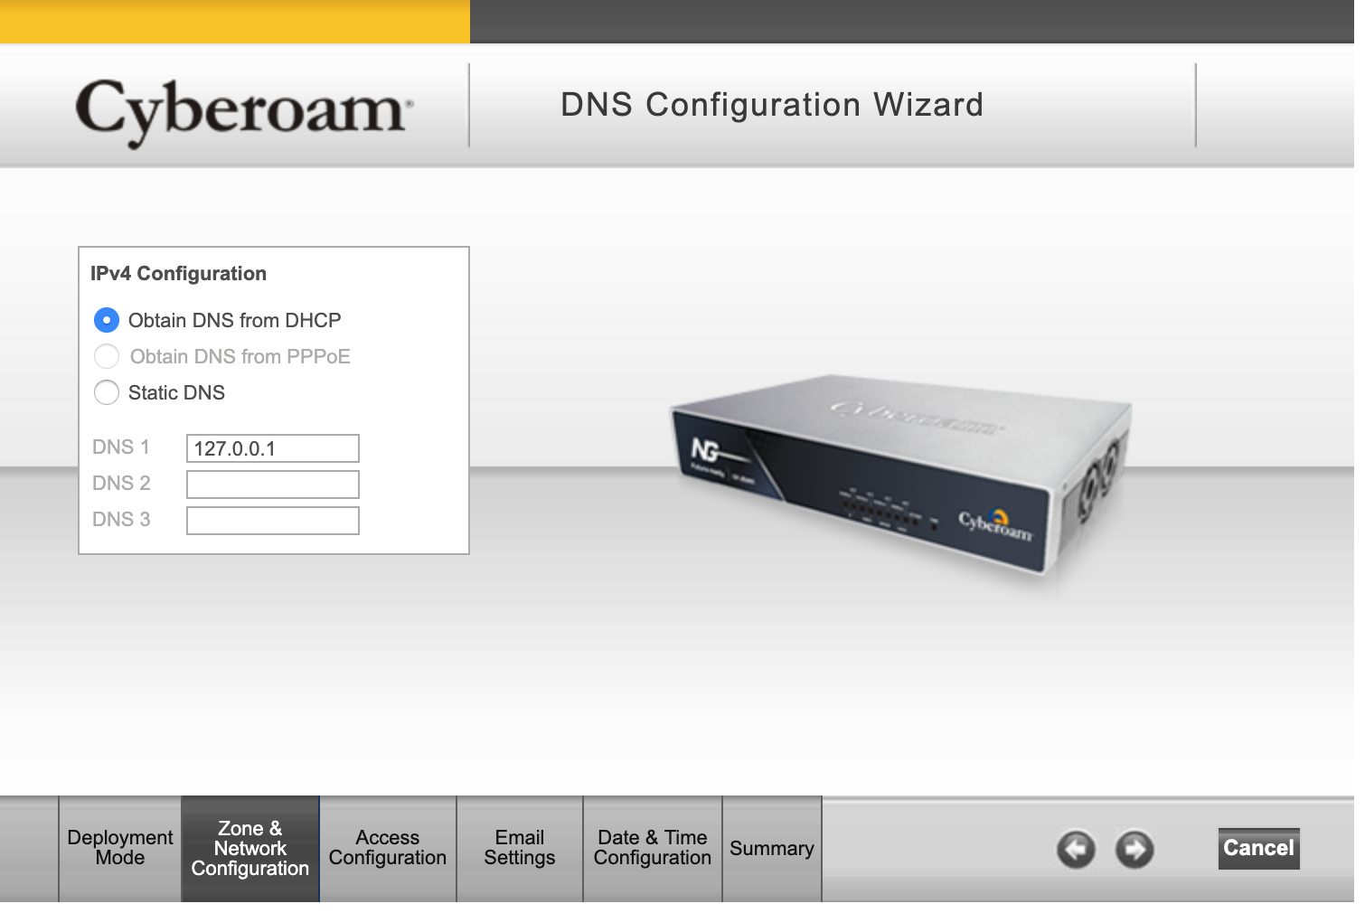This screenshot has width=1365, height=913.
Task: Open Date & Time Configuration tab
Action: (x=653, y=848)
